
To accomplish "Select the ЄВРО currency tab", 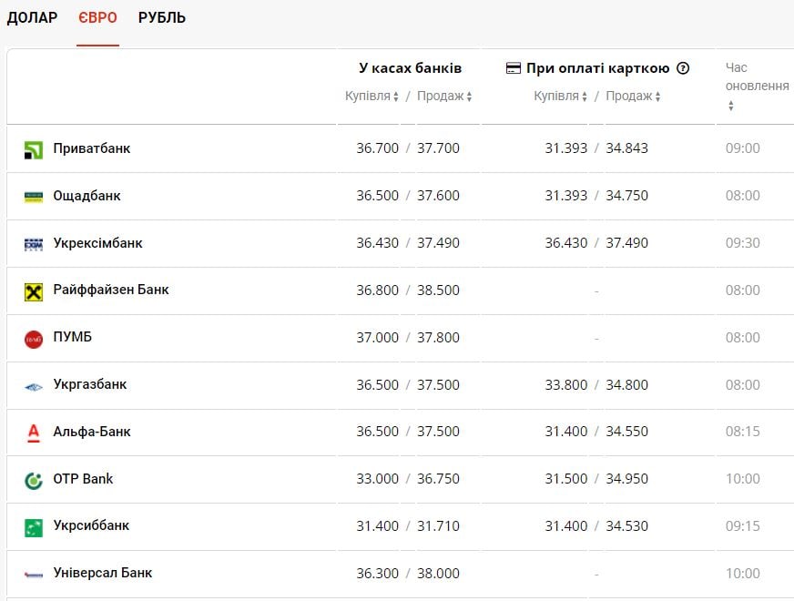I will click(97, 18).
